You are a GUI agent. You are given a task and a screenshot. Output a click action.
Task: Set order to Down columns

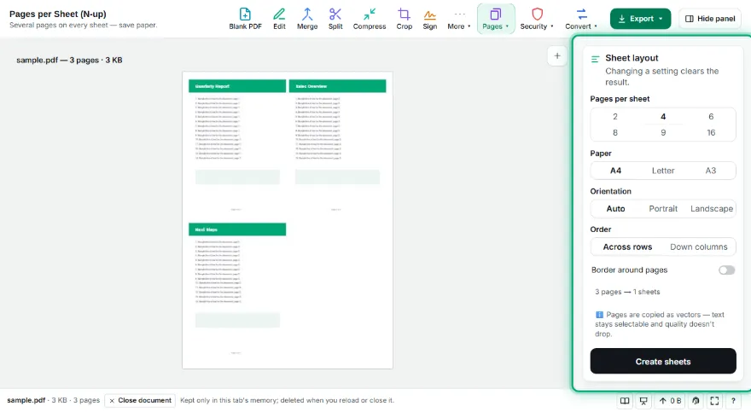coord(698,247)
